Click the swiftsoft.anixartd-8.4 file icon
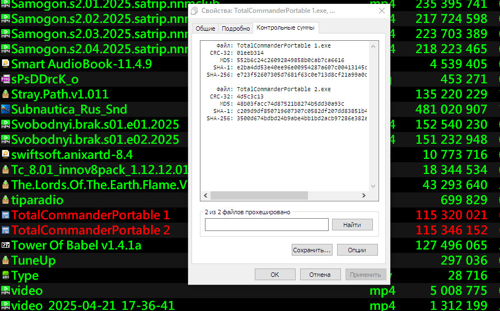 pos(6,154)
